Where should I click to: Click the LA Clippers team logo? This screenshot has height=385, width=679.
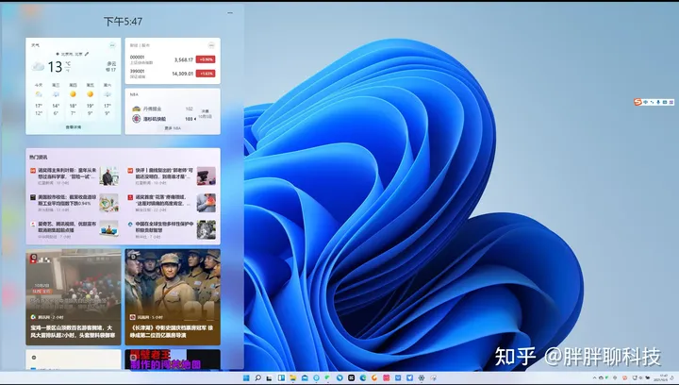(x=136, y=119)
